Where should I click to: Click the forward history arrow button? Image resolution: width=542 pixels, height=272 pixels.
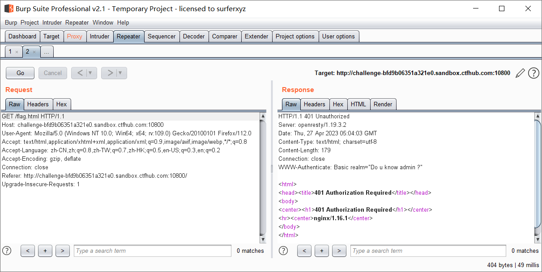click(x=110, y=73)
